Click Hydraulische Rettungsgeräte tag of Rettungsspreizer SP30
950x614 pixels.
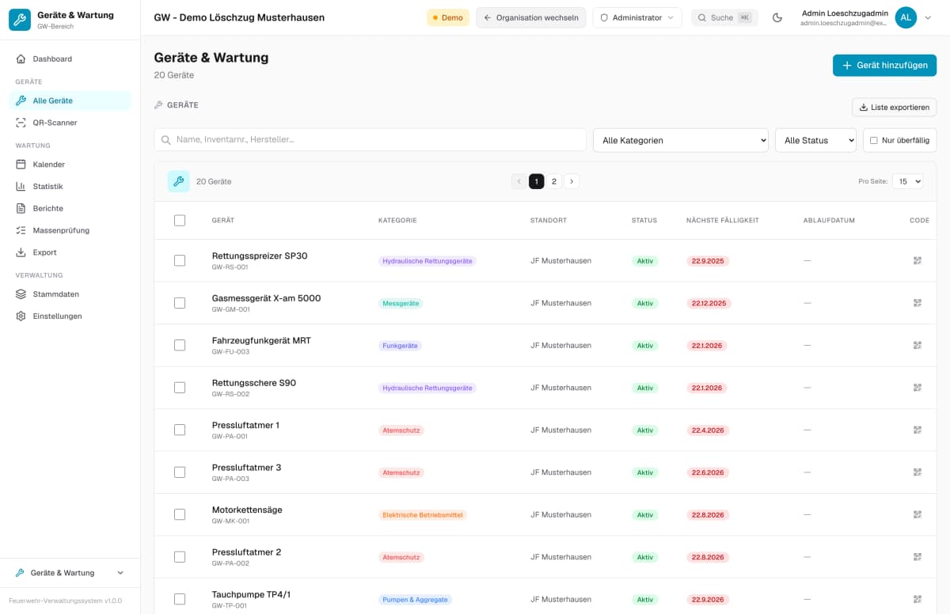point(427,260)
